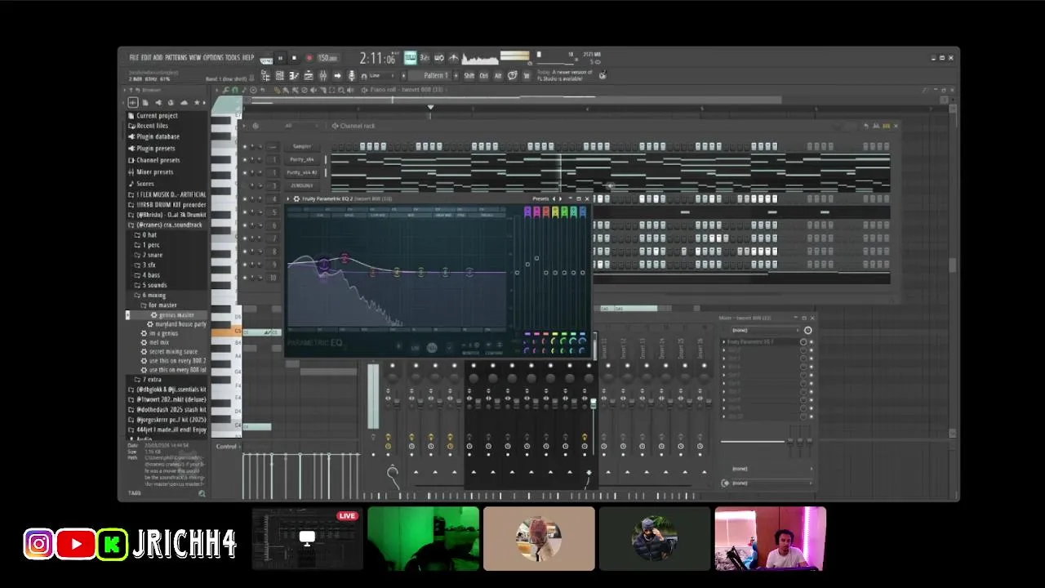Click the 2:11:06 time display
The width and height of the screenshot is (1045, 588).
(378, 58)
